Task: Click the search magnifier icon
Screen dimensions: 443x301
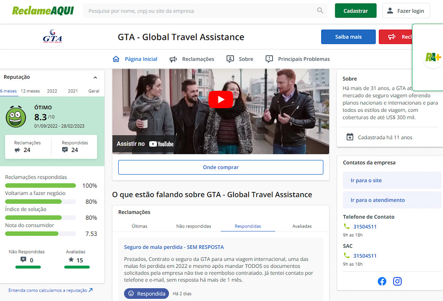Action: pyautogui.click(x=320, y=11)
